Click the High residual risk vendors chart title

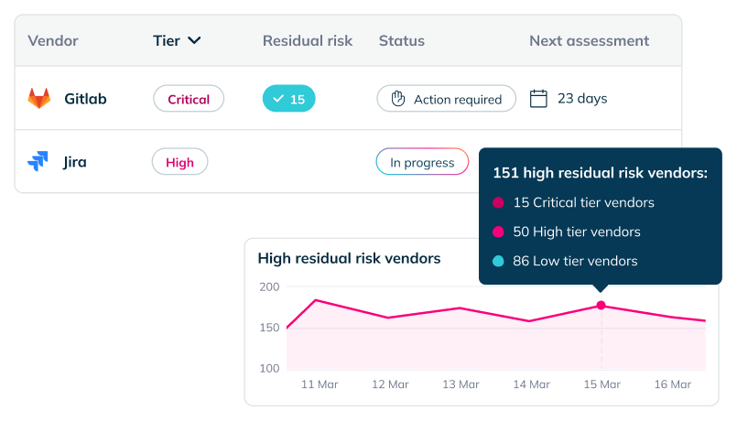pos(349,258)
